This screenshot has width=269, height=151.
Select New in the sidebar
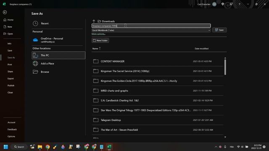point(8,27)
